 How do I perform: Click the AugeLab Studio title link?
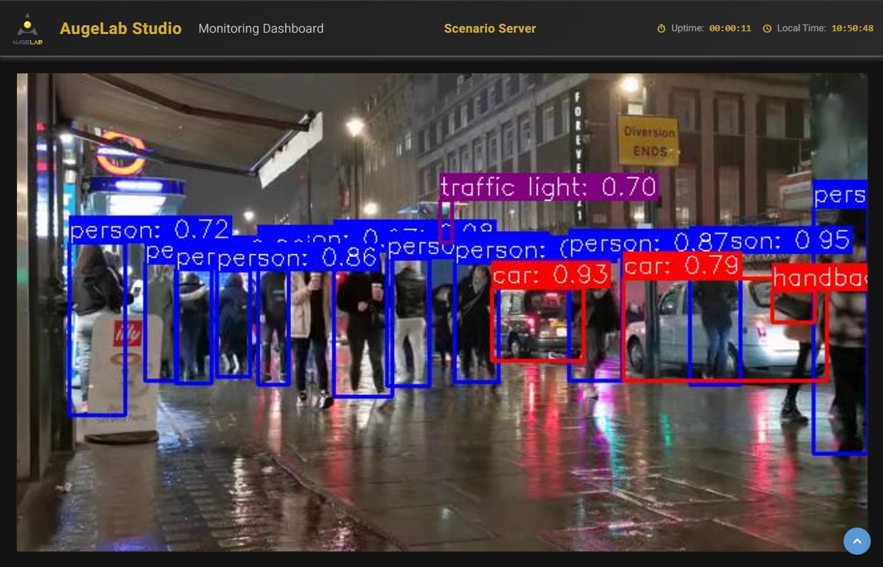pos(120,29)
